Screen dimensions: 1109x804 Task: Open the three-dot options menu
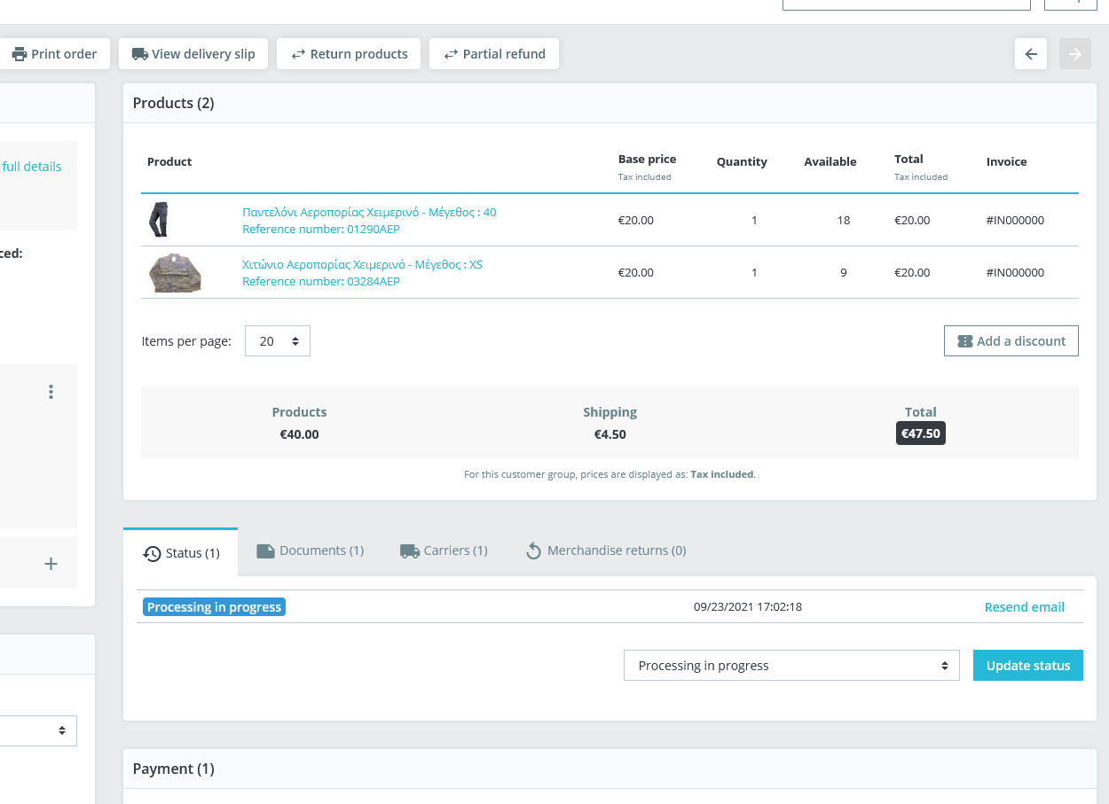[51, 392]
